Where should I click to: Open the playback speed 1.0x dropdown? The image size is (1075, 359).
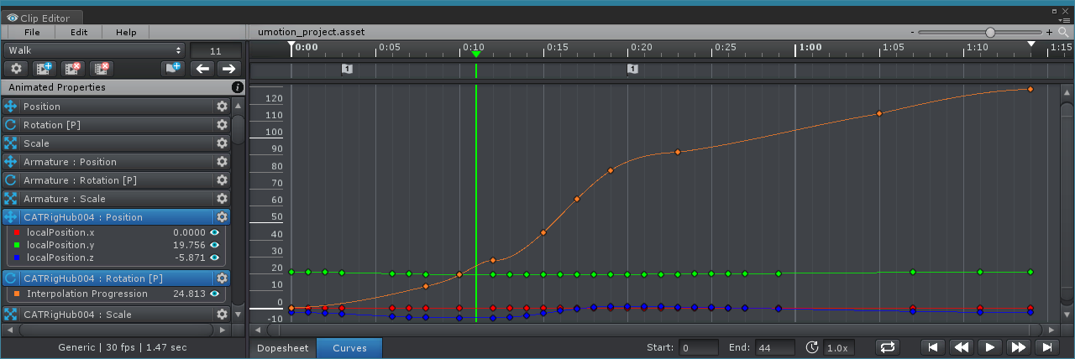coord(836,347)
